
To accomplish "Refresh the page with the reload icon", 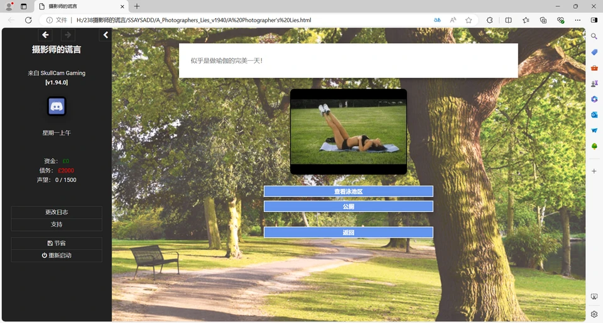I will click(28, 20).
